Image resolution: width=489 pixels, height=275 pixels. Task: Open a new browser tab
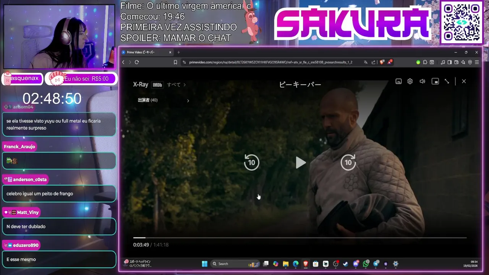[178, 52]
